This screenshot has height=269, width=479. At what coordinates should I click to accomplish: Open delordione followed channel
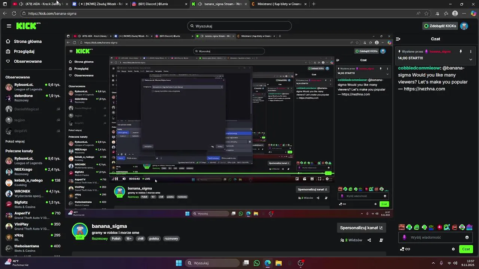(33, 98)
